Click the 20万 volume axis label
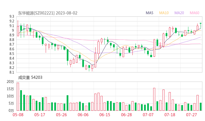205x121 pixels. pos(10,82)
